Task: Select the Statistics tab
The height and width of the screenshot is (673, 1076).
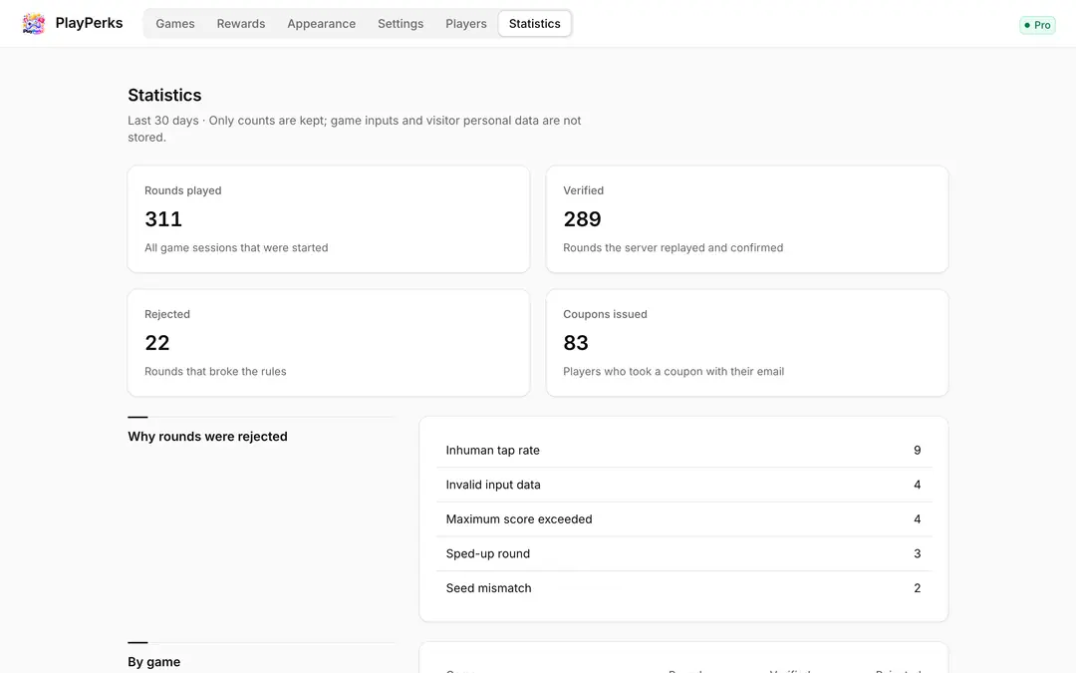Action: (535, 23)
